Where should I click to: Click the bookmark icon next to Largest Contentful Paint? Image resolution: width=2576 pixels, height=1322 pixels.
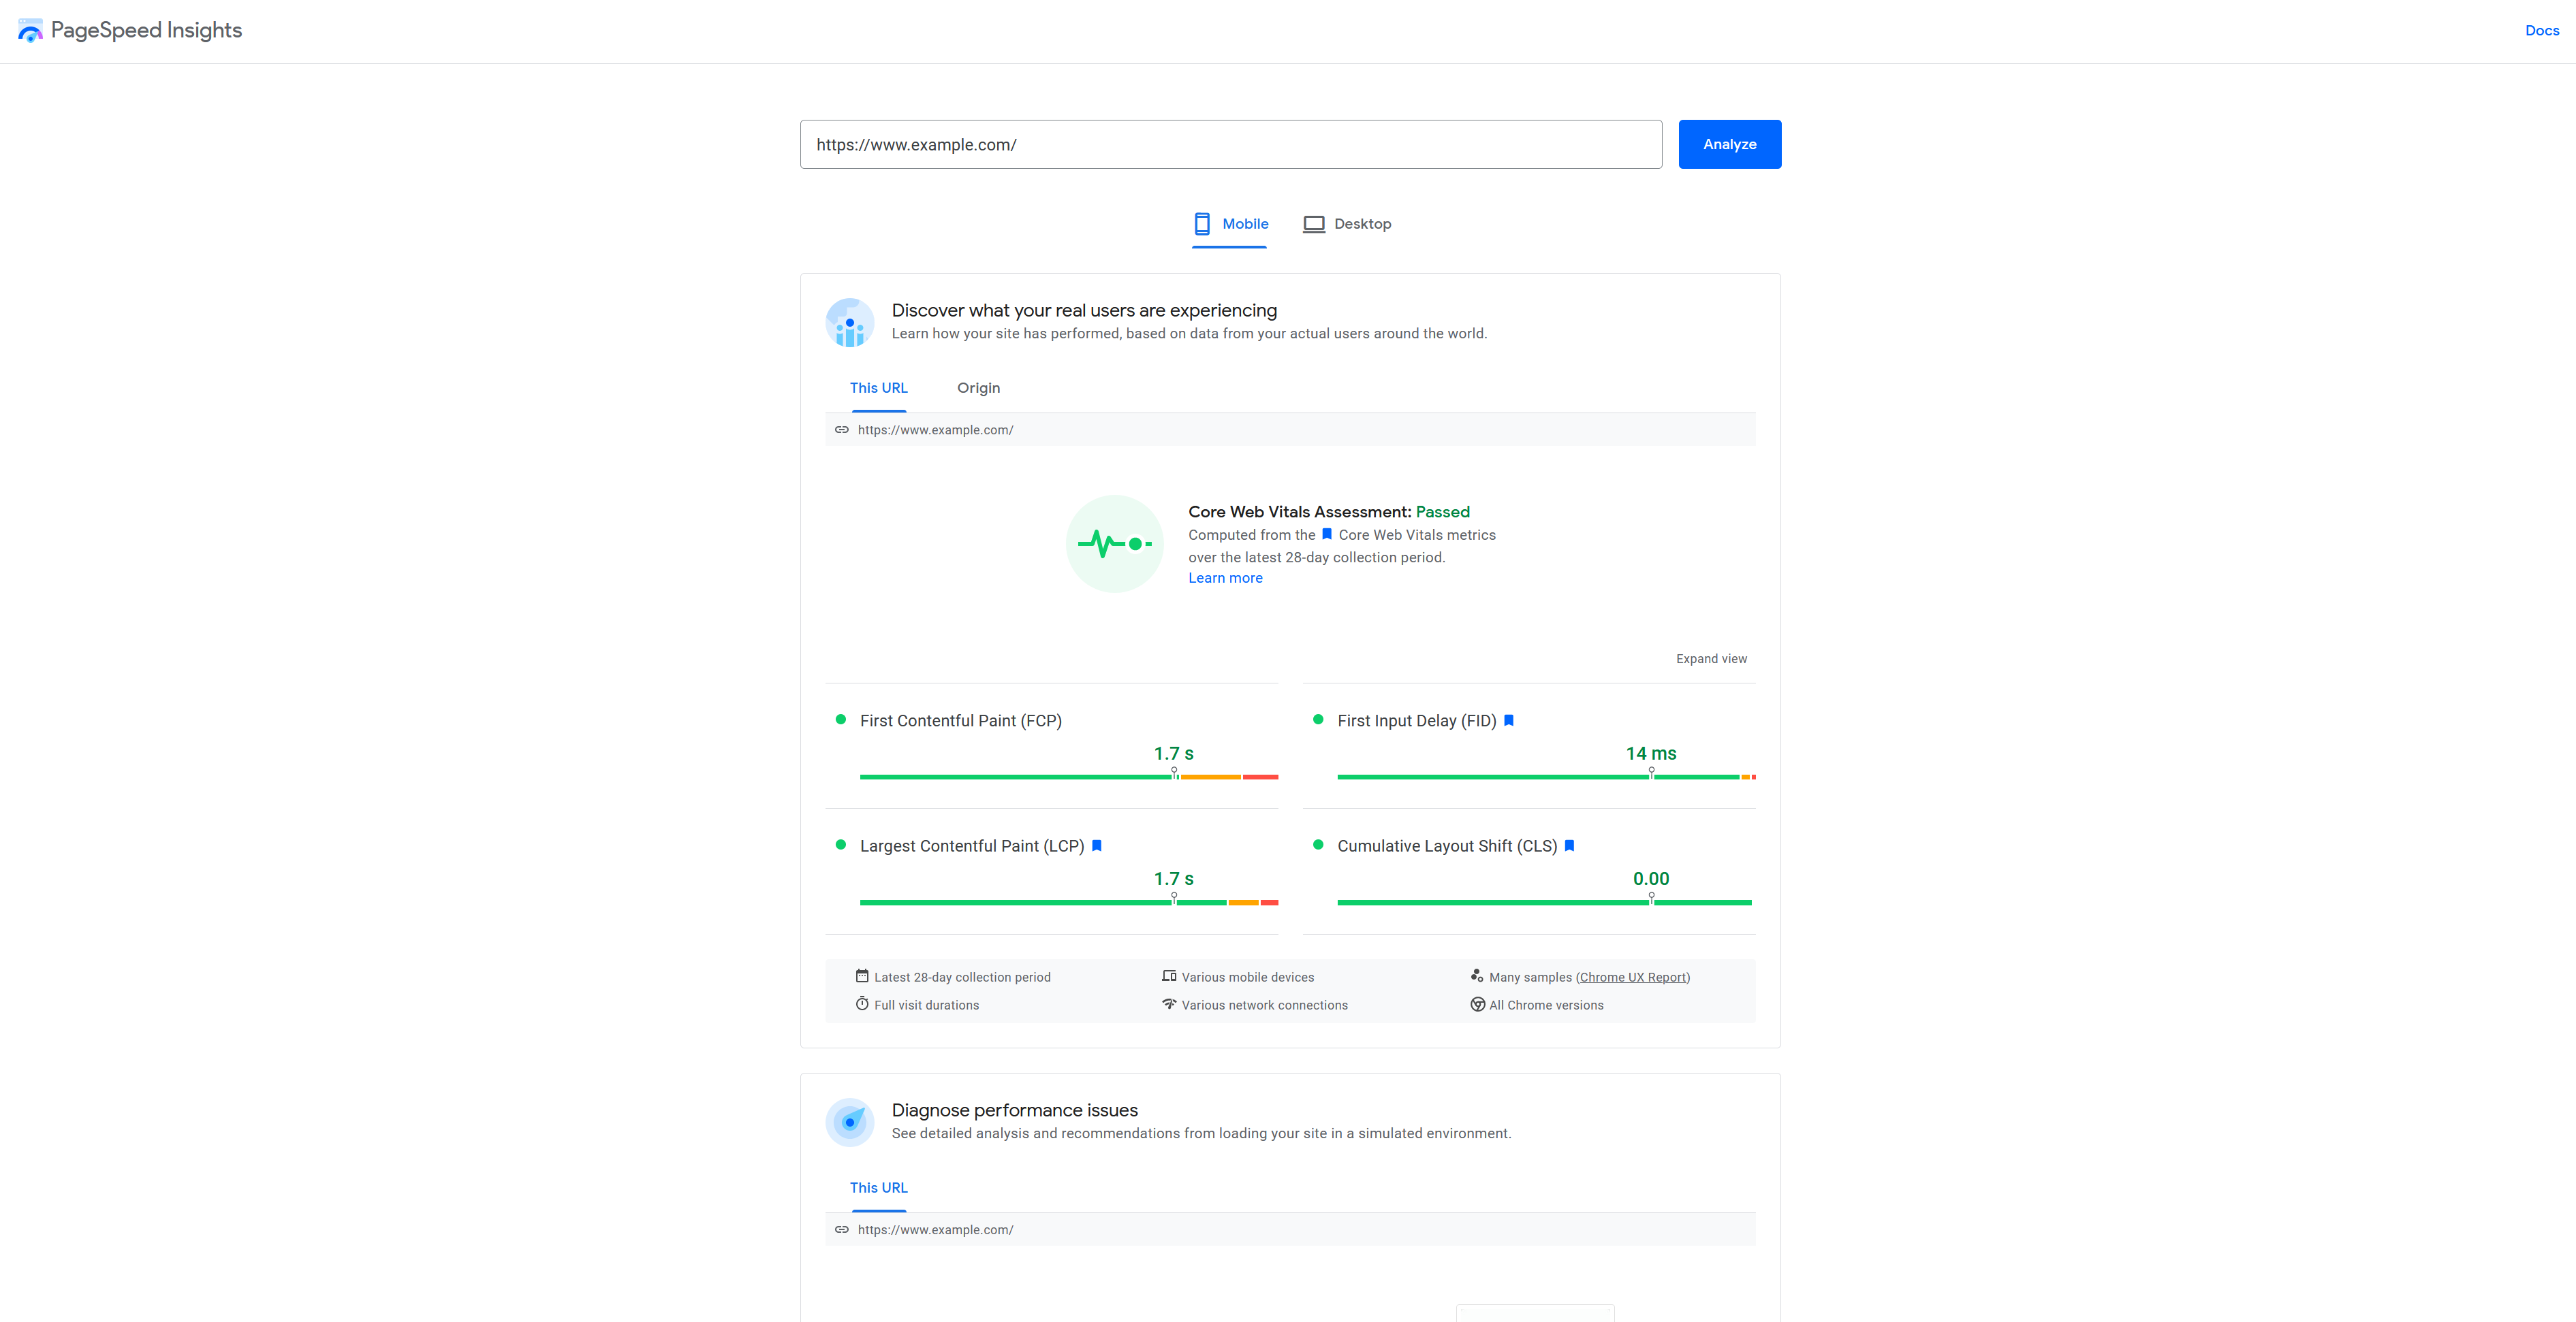(1097, 845)
